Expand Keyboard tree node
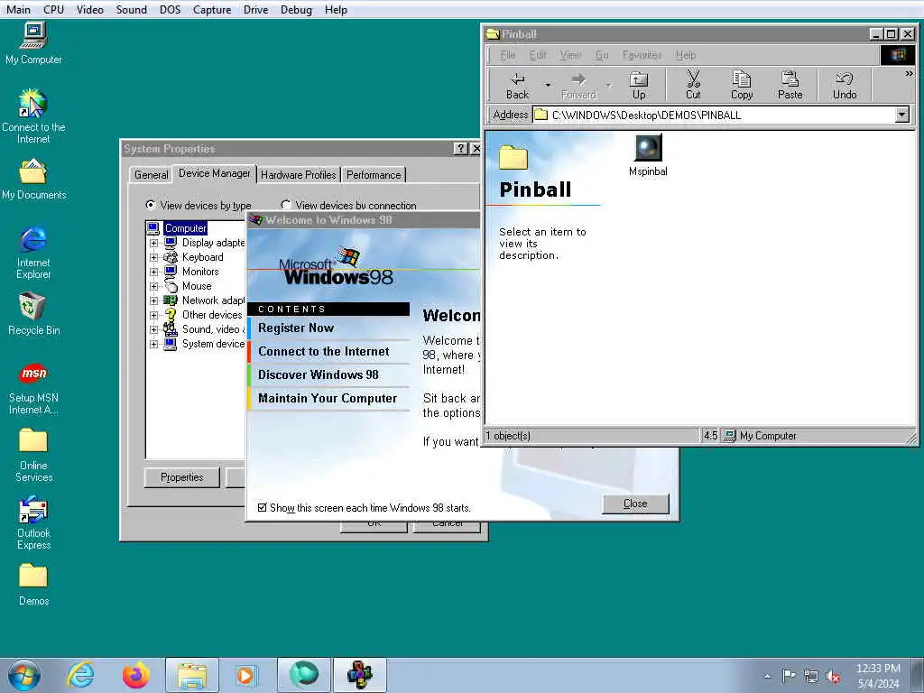Screen dimensions: 924x693 point(153,257)
